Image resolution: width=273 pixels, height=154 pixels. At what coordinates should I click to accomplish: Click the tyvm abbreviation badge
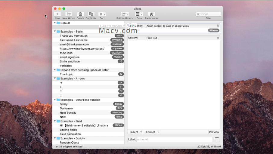pos(119,35)
